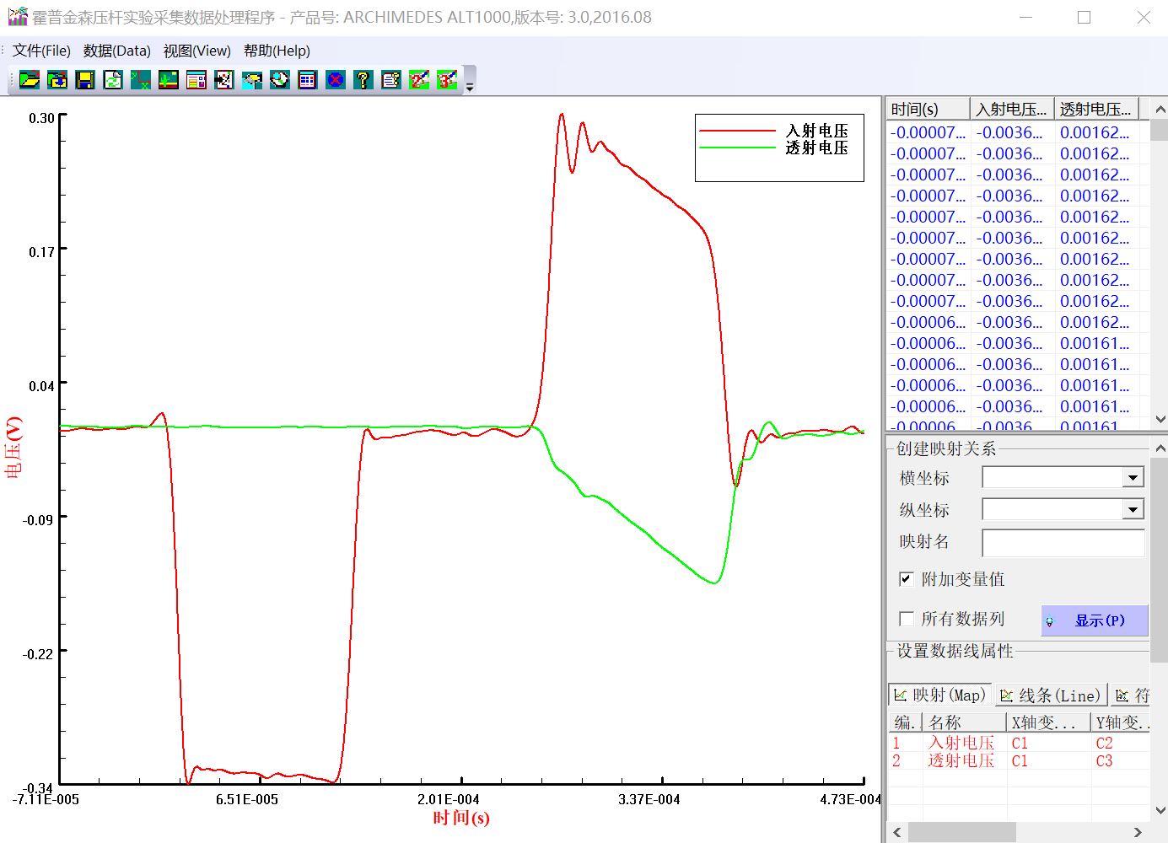Click the data table scroll down arrow

point(1160,418)
